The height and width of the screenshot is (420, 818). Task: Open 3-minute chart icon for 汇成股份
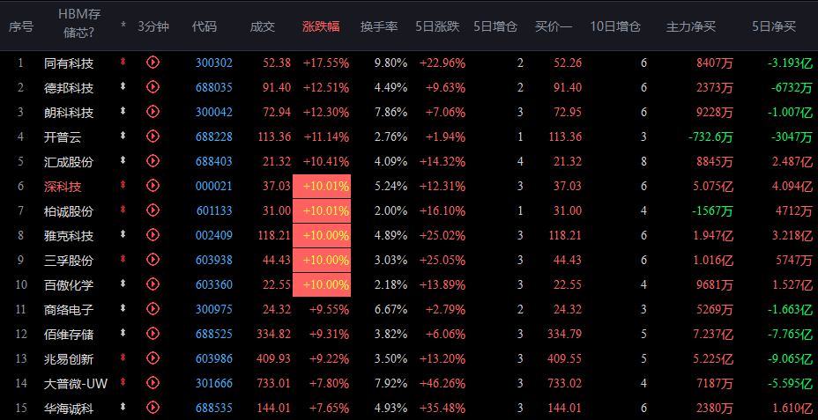pos(152,161)
